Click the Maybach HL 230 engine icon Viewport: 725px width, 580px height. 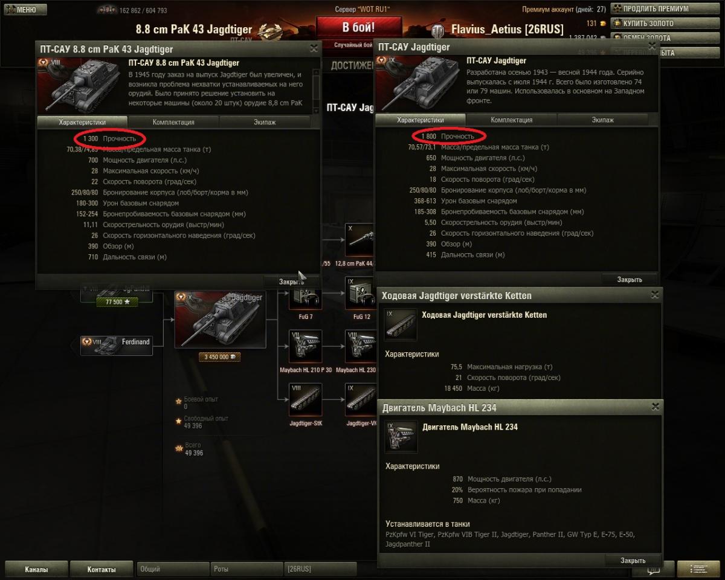tap(361, 347)
